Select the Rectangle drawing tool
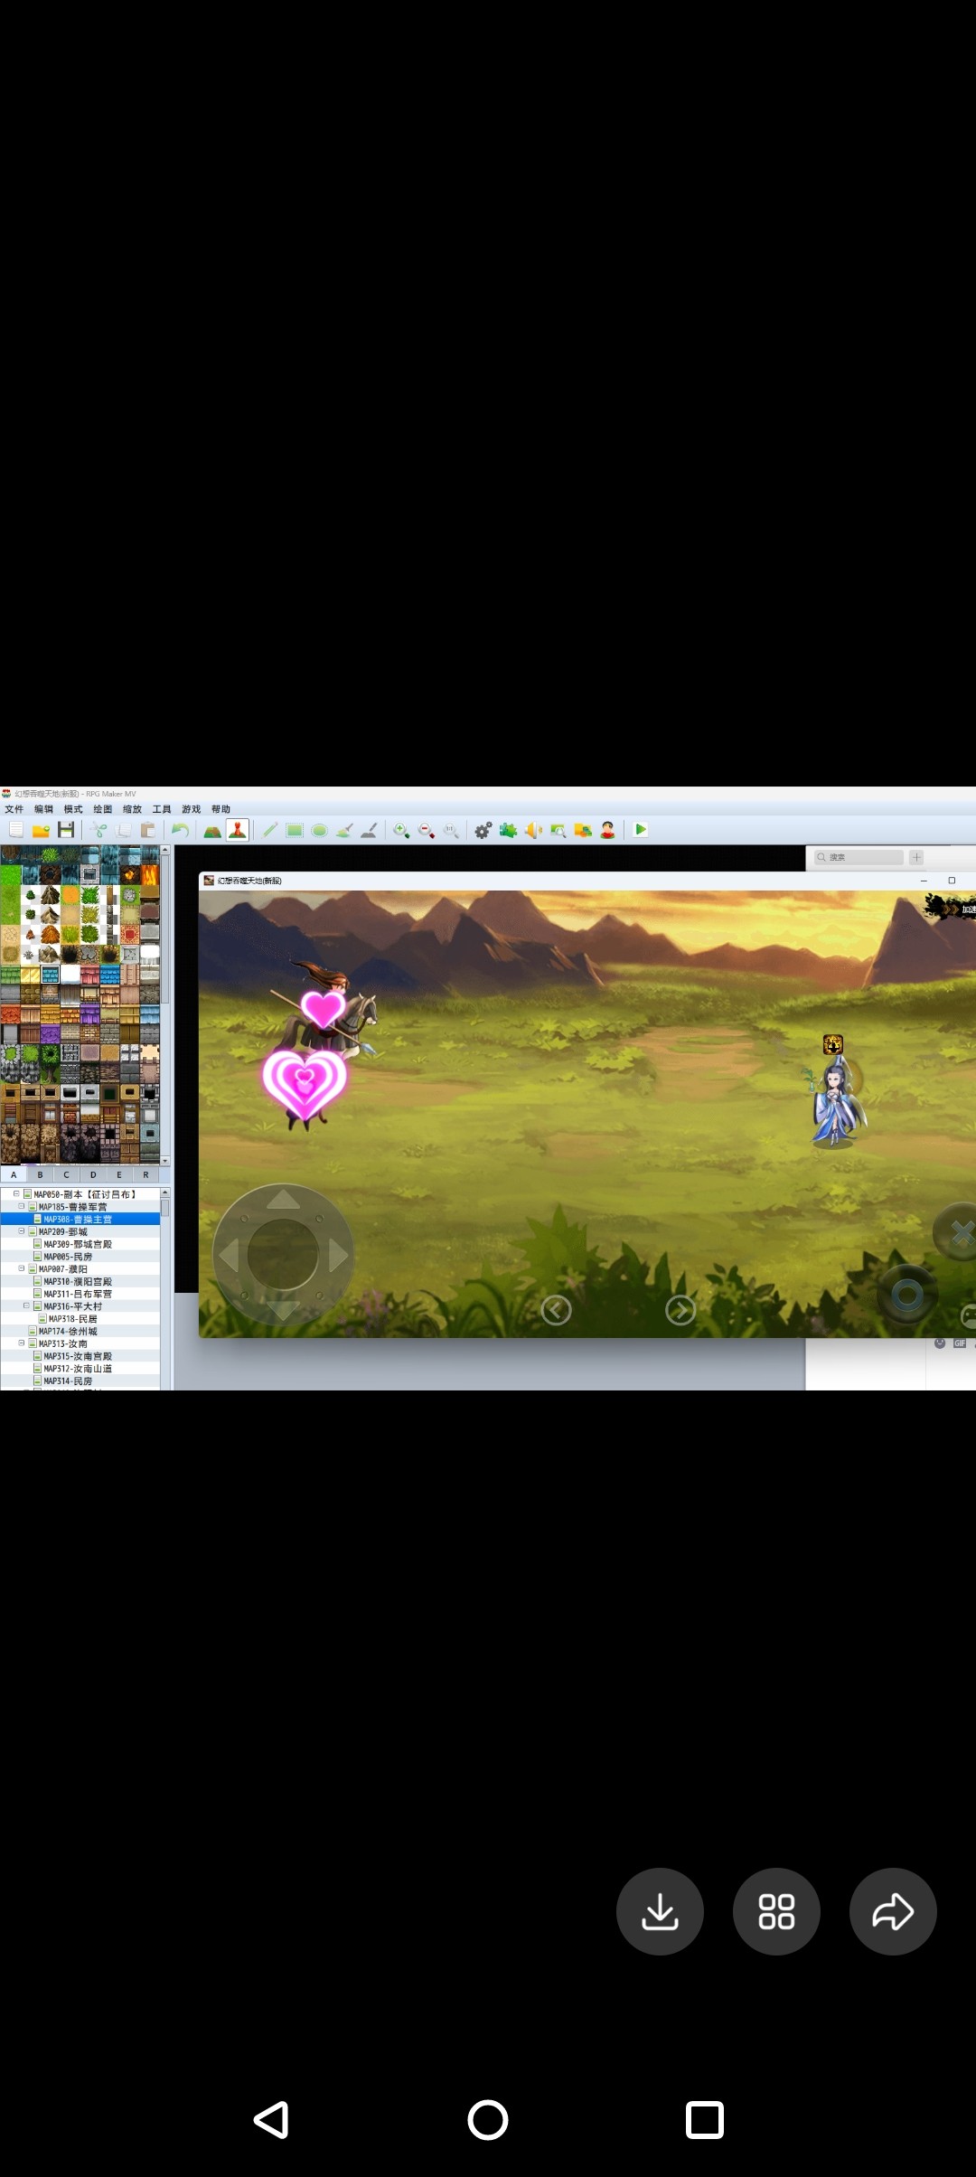The image size is (976, 2177). point(295,830)
